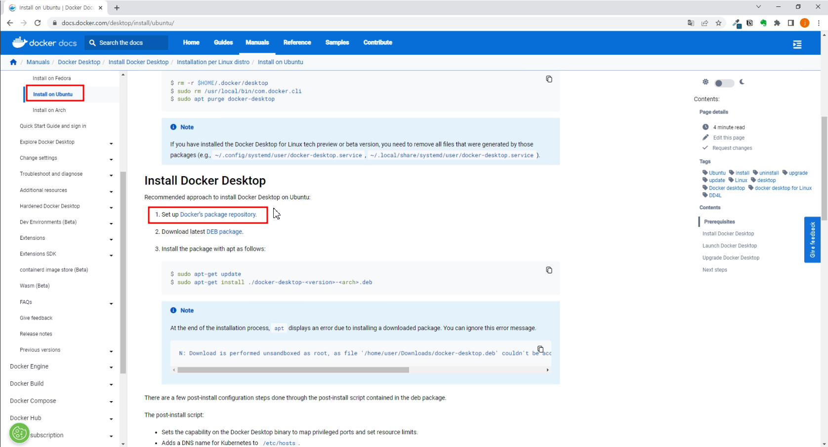Go to Docker Desktop breadcrumb
This screenshot has height=447, width=828.
tap(79, 62)
